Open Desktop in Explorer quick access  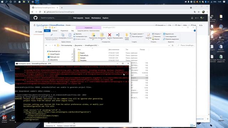tap(55, 57)
